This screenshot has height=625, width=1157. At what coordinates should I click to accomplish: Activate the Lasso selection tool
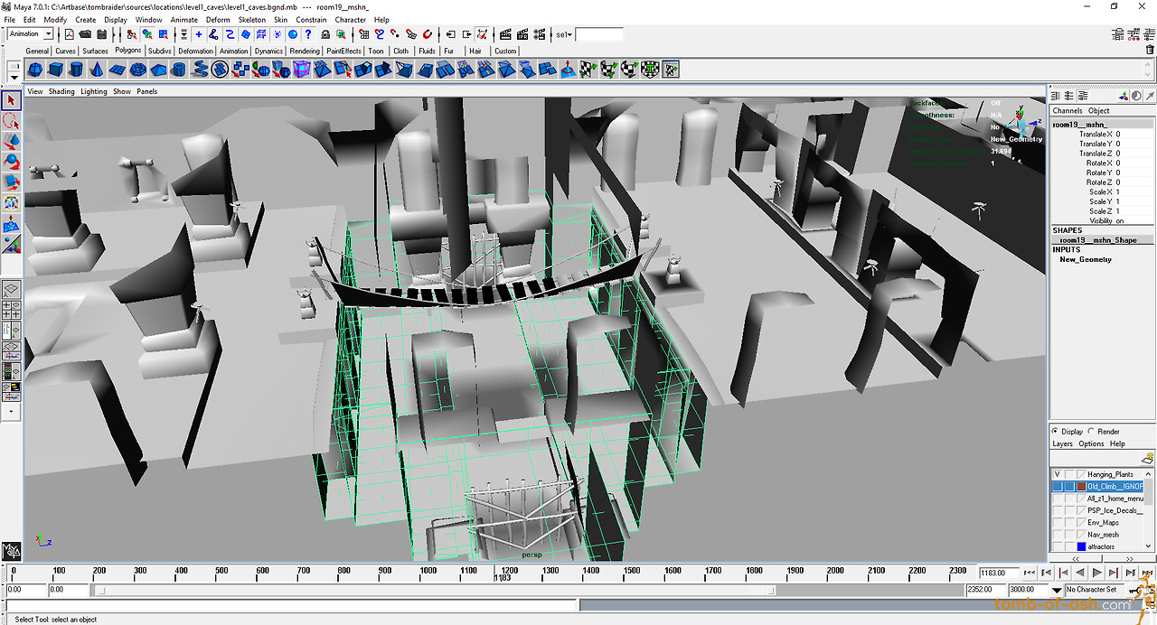coord(12,121)
